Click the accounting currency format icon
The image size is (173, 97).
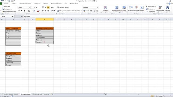point(84,11)
